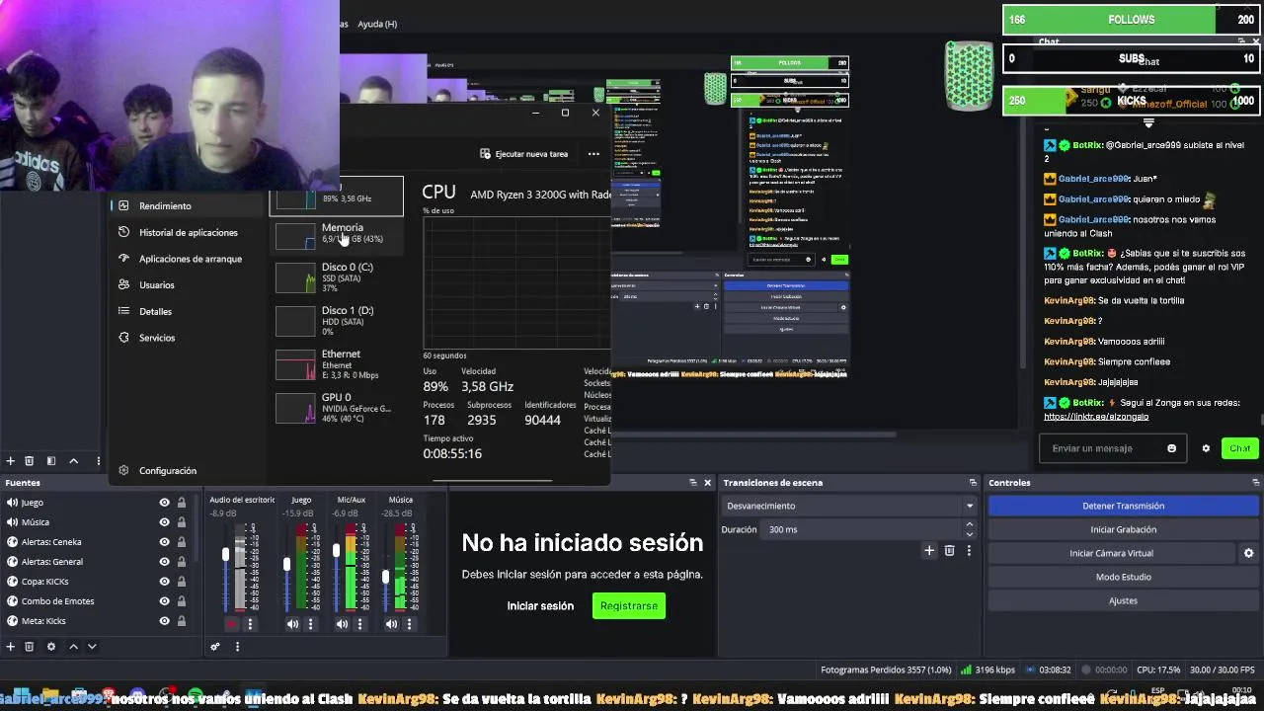Screen dimensions: 1264x711
Task: Open source properties gear in Fuentes toolbar
Action: coord(51,647)
